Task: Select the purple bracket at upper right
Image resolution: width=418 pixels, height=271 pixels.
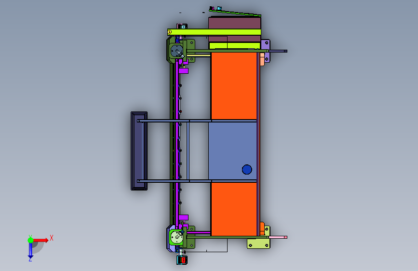Action: click(x=266, y=51)
